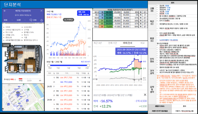Click the 매매 73,000 / 1건 summary text
Screen dimensions: 198x114
coord(54,15)
